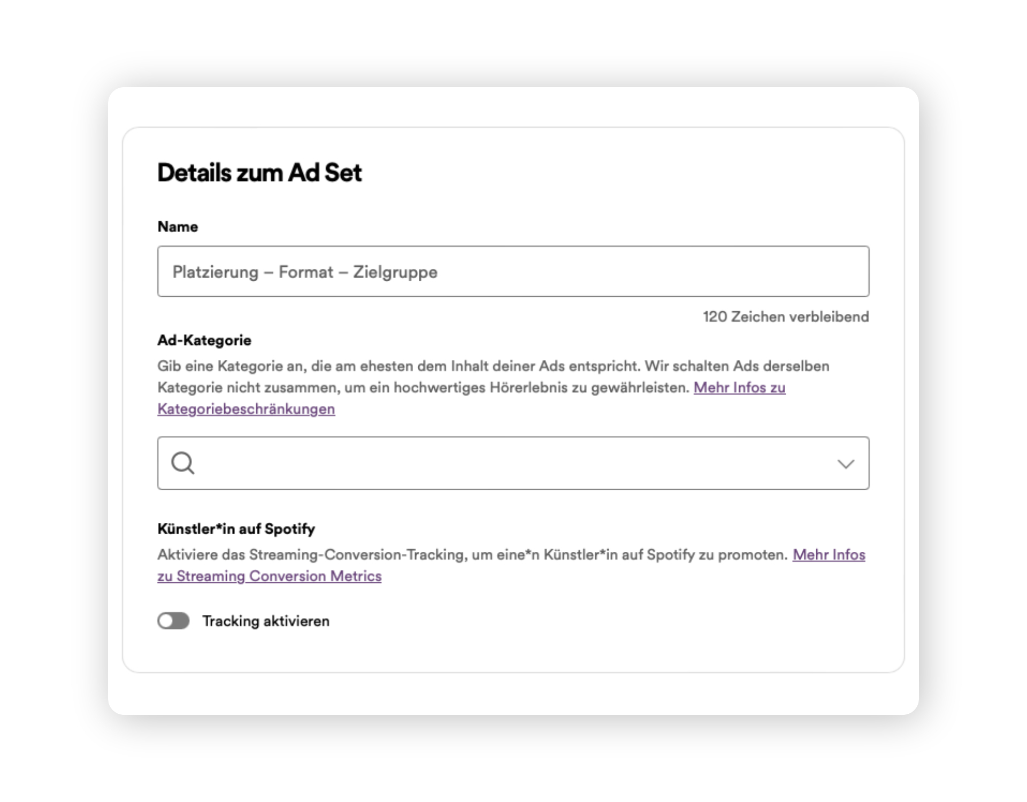Click the 'Tracking aktivieren' label text
Viewport: 1027px width, 802px height.
tap(266, 621)
